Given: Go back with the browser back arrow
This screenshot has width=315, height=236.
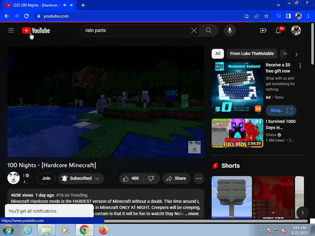Looking at the screenshot, I should pos(7,16).
